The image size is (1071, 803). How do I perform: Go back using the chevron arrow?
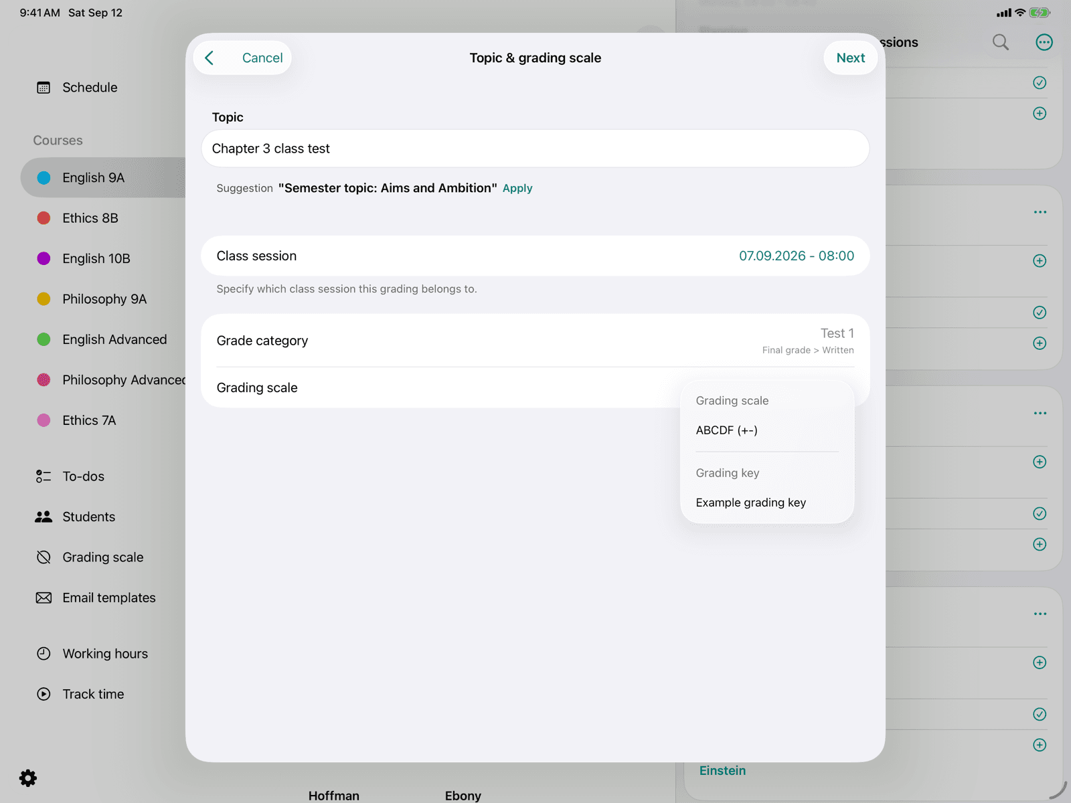[210, 58]
